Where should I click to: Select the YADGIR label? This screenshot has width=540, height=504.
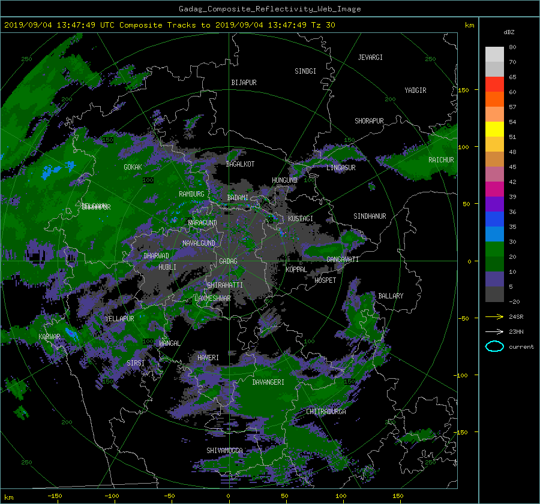click(415, 90)
